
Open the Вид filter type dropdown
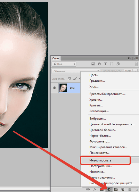(x=64, y=64)
